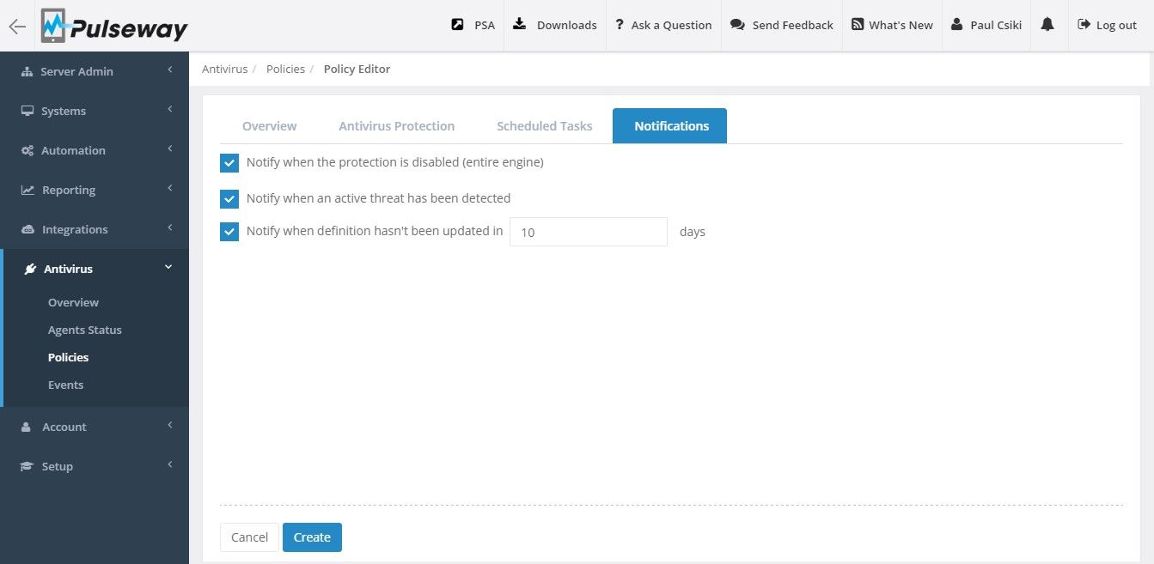Click the Downloads text link
1154x564 pixels.
[566, 26]
